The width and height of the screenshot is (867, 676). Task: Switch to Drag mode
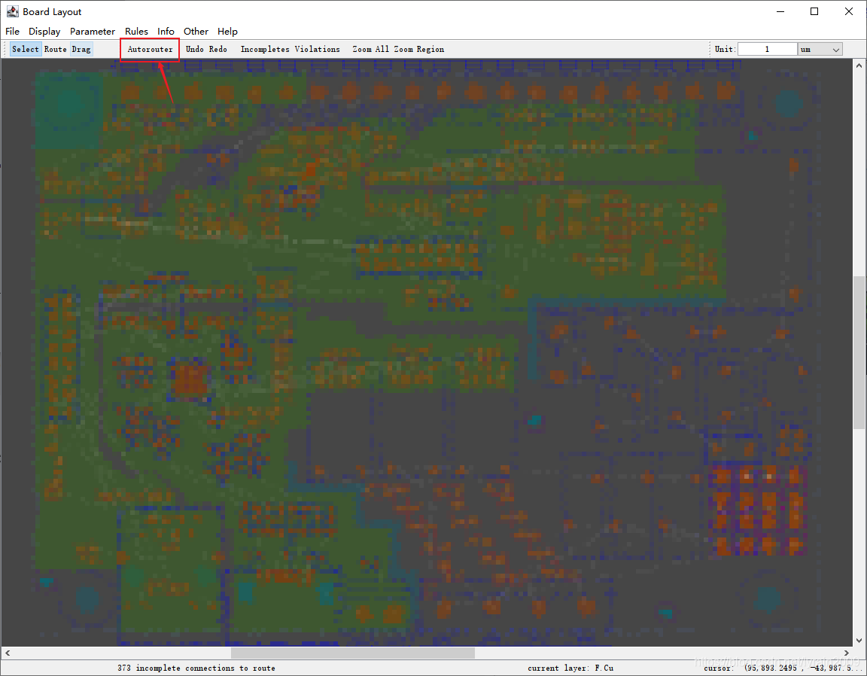click(81, 49)
